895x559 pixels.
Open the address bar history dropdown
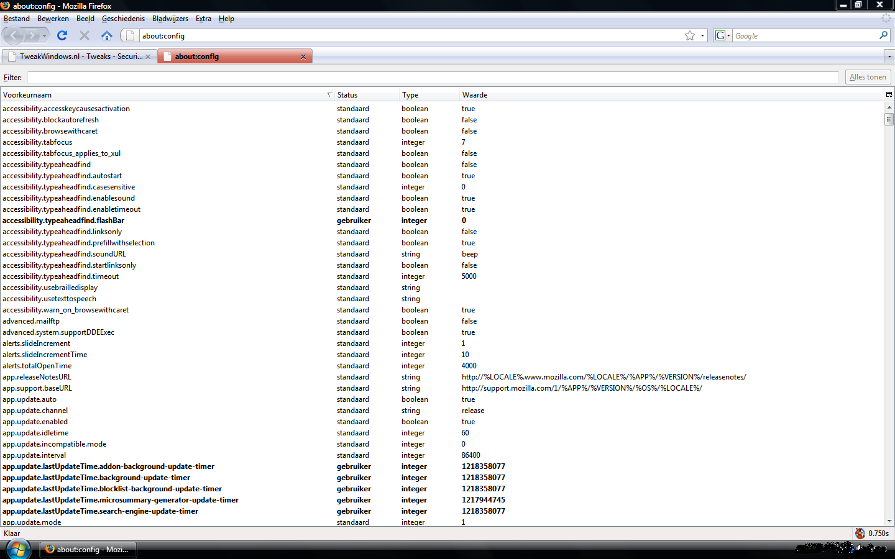702,35
